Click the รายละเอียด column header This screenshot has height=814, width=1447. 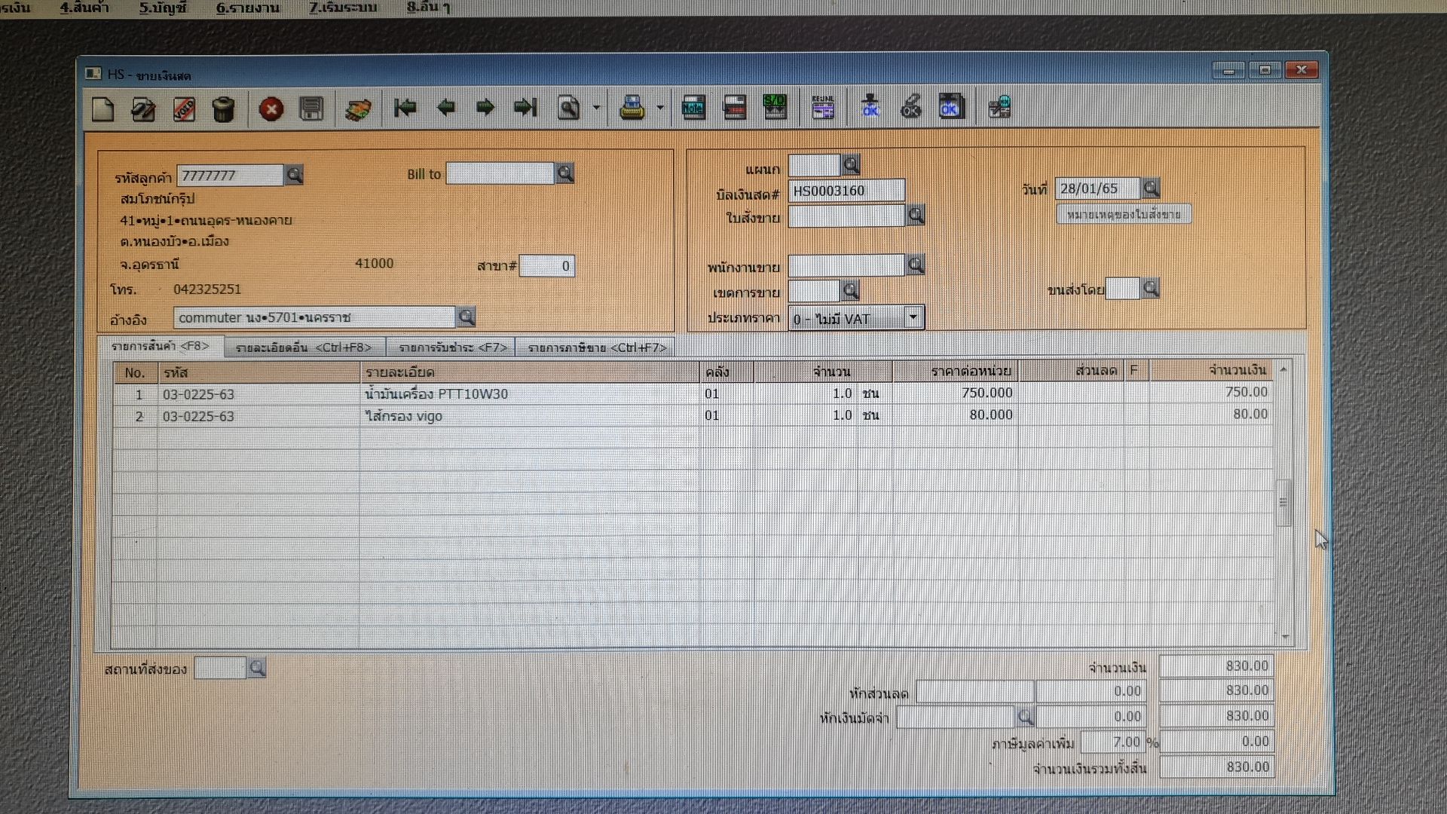529,372
